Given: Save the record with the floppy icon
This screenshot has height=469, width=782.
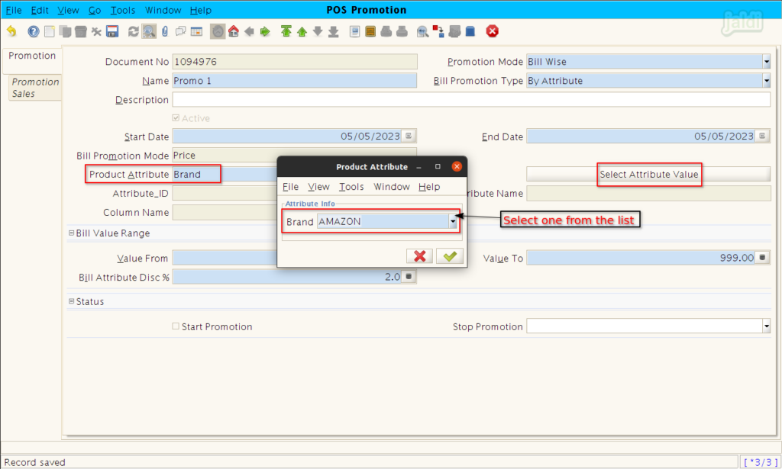Looking at the screenshot, I should [x=112, y=31].
